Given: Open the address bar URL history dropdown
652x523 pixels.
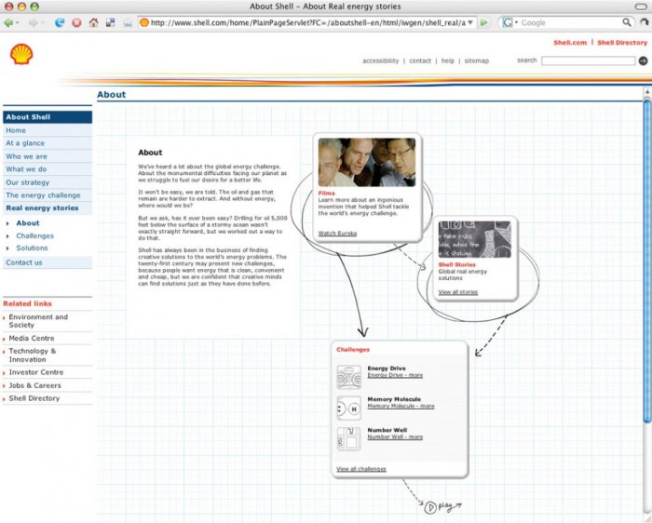Looking at the screenshot, I should tap(470, 22).
